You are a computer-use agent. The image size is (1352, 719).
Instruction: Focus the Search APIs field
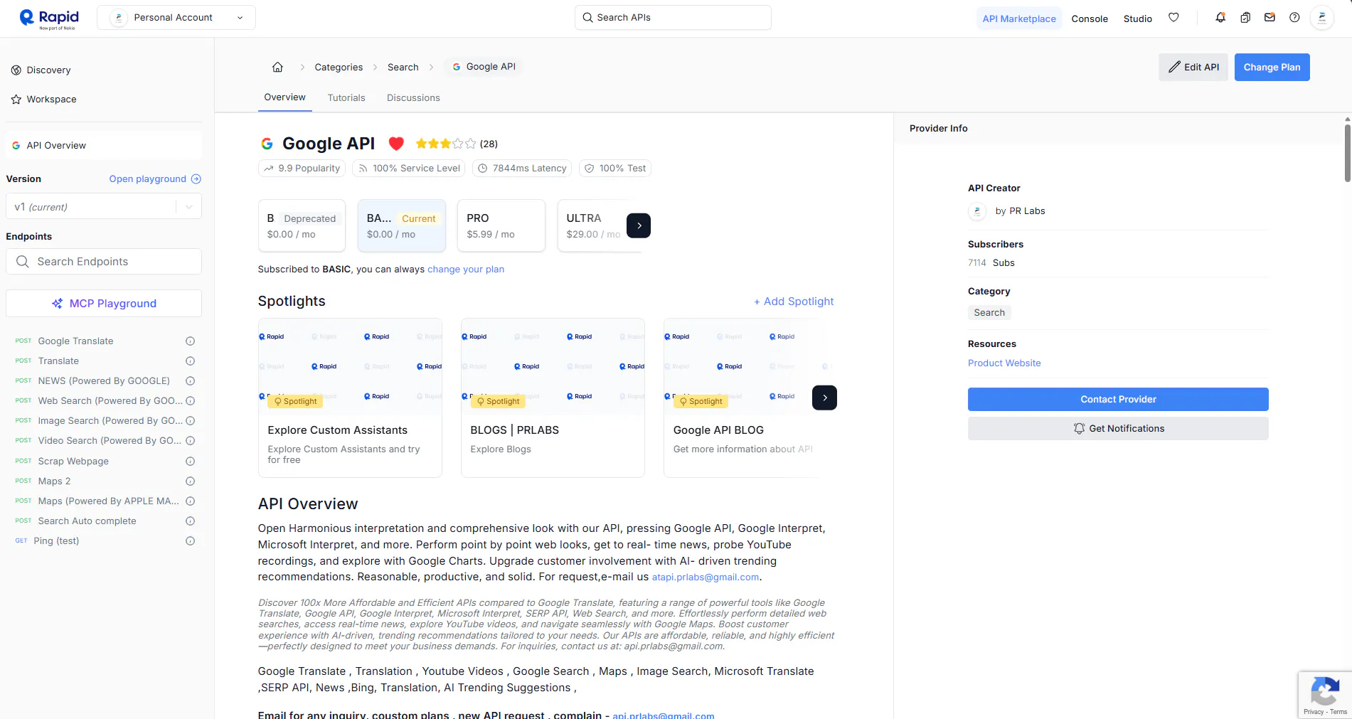tap(673, 18)
